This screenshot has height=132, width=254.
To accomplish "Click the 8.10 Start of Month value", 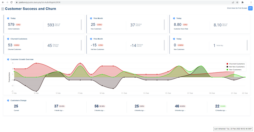I will (217, 25).
